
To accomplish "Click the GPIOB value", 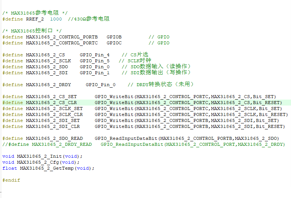I will [114, 37].
